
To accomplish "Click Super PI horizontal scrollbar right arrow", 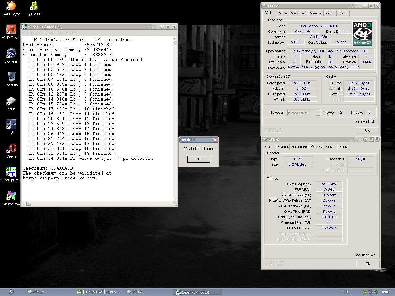I will coord(170,203).
